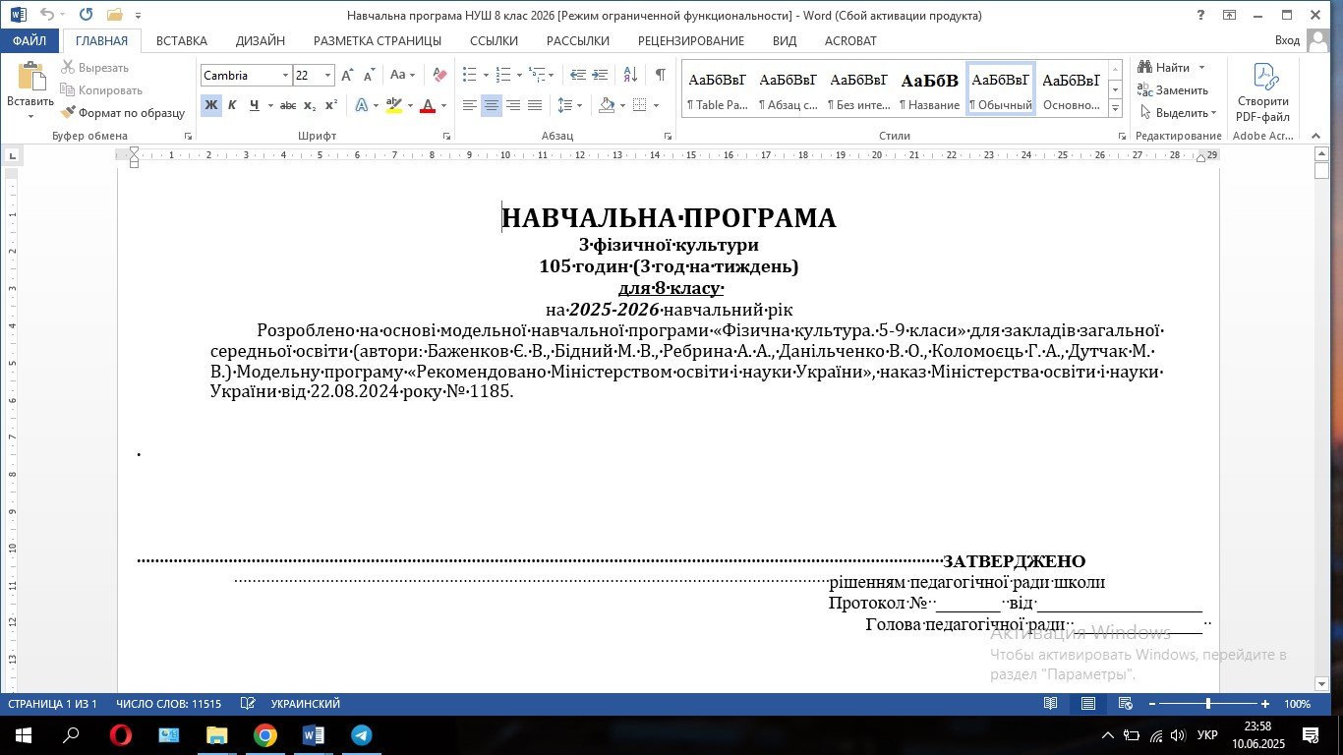Click the УКРАИНСКИЙ language indicator in the status bar
This screenshot has width=1343, height=755.
(x=306, y=704)
